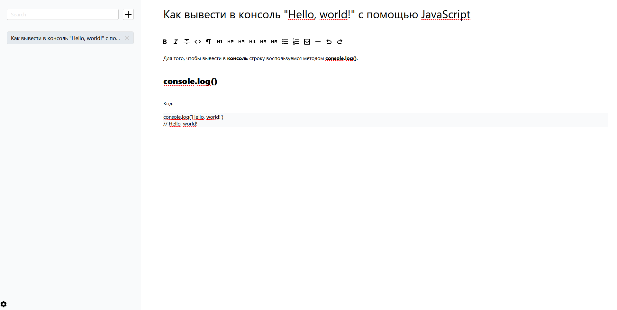
Task: Toggle italic formatting
Action: click(176, 42)
